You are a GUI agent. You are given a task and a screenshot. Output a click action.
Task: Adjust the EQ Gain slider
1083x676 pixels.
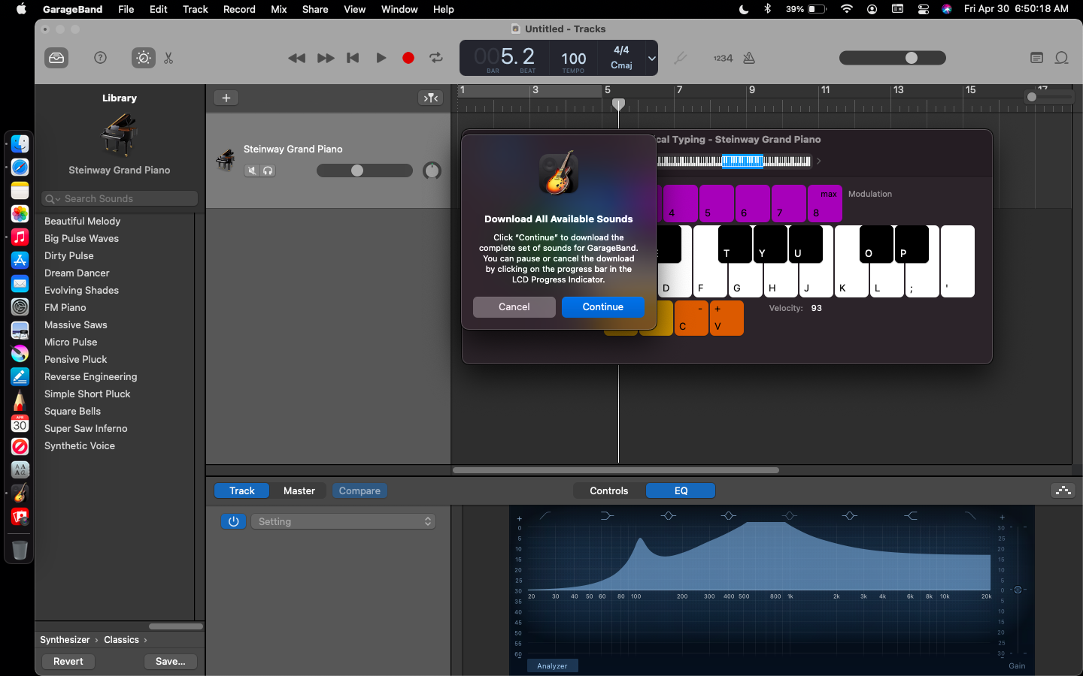(x=1018, y=590)
